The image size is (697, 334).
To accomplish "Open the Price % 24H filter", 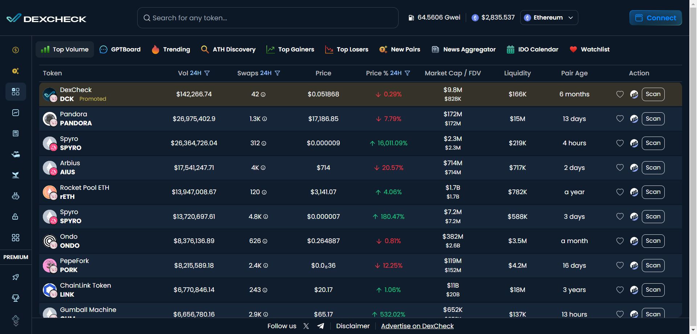I will pos(407,73).
